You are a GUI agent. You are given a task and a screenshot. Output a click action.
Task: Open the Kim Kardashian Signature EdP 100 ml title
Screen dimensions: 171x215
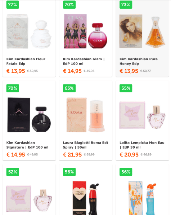[x=27, y=145]
